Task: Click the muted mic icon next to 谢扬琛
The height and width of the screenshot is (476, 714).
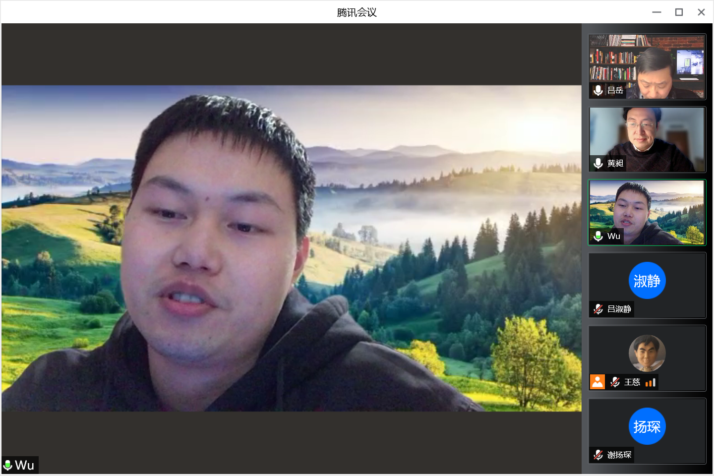Action: click(598, 455)
